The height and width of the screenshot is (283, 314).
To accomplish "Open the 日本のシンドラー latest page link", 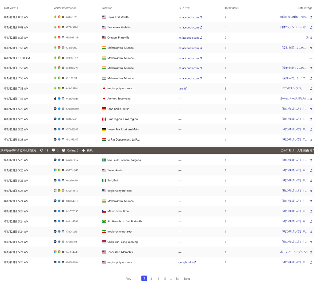I will coord(294,27).
